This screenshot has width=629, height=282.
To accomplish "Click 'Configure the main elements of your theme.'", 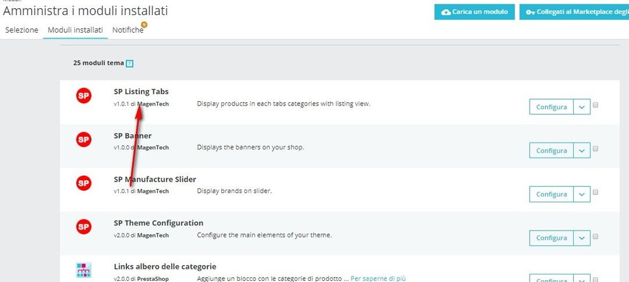I will [x=264, y=235].
